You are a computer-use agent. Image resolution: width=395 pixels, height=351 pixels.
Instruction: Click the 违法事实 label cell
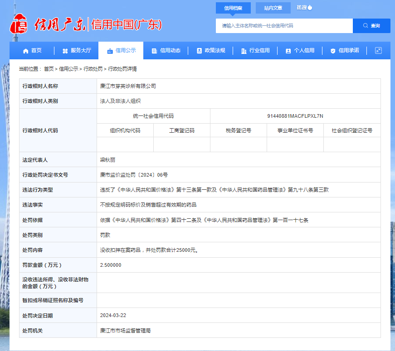point(58,205)
